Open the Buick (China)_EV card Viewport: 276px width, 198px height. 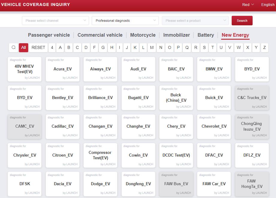(176, 98)
